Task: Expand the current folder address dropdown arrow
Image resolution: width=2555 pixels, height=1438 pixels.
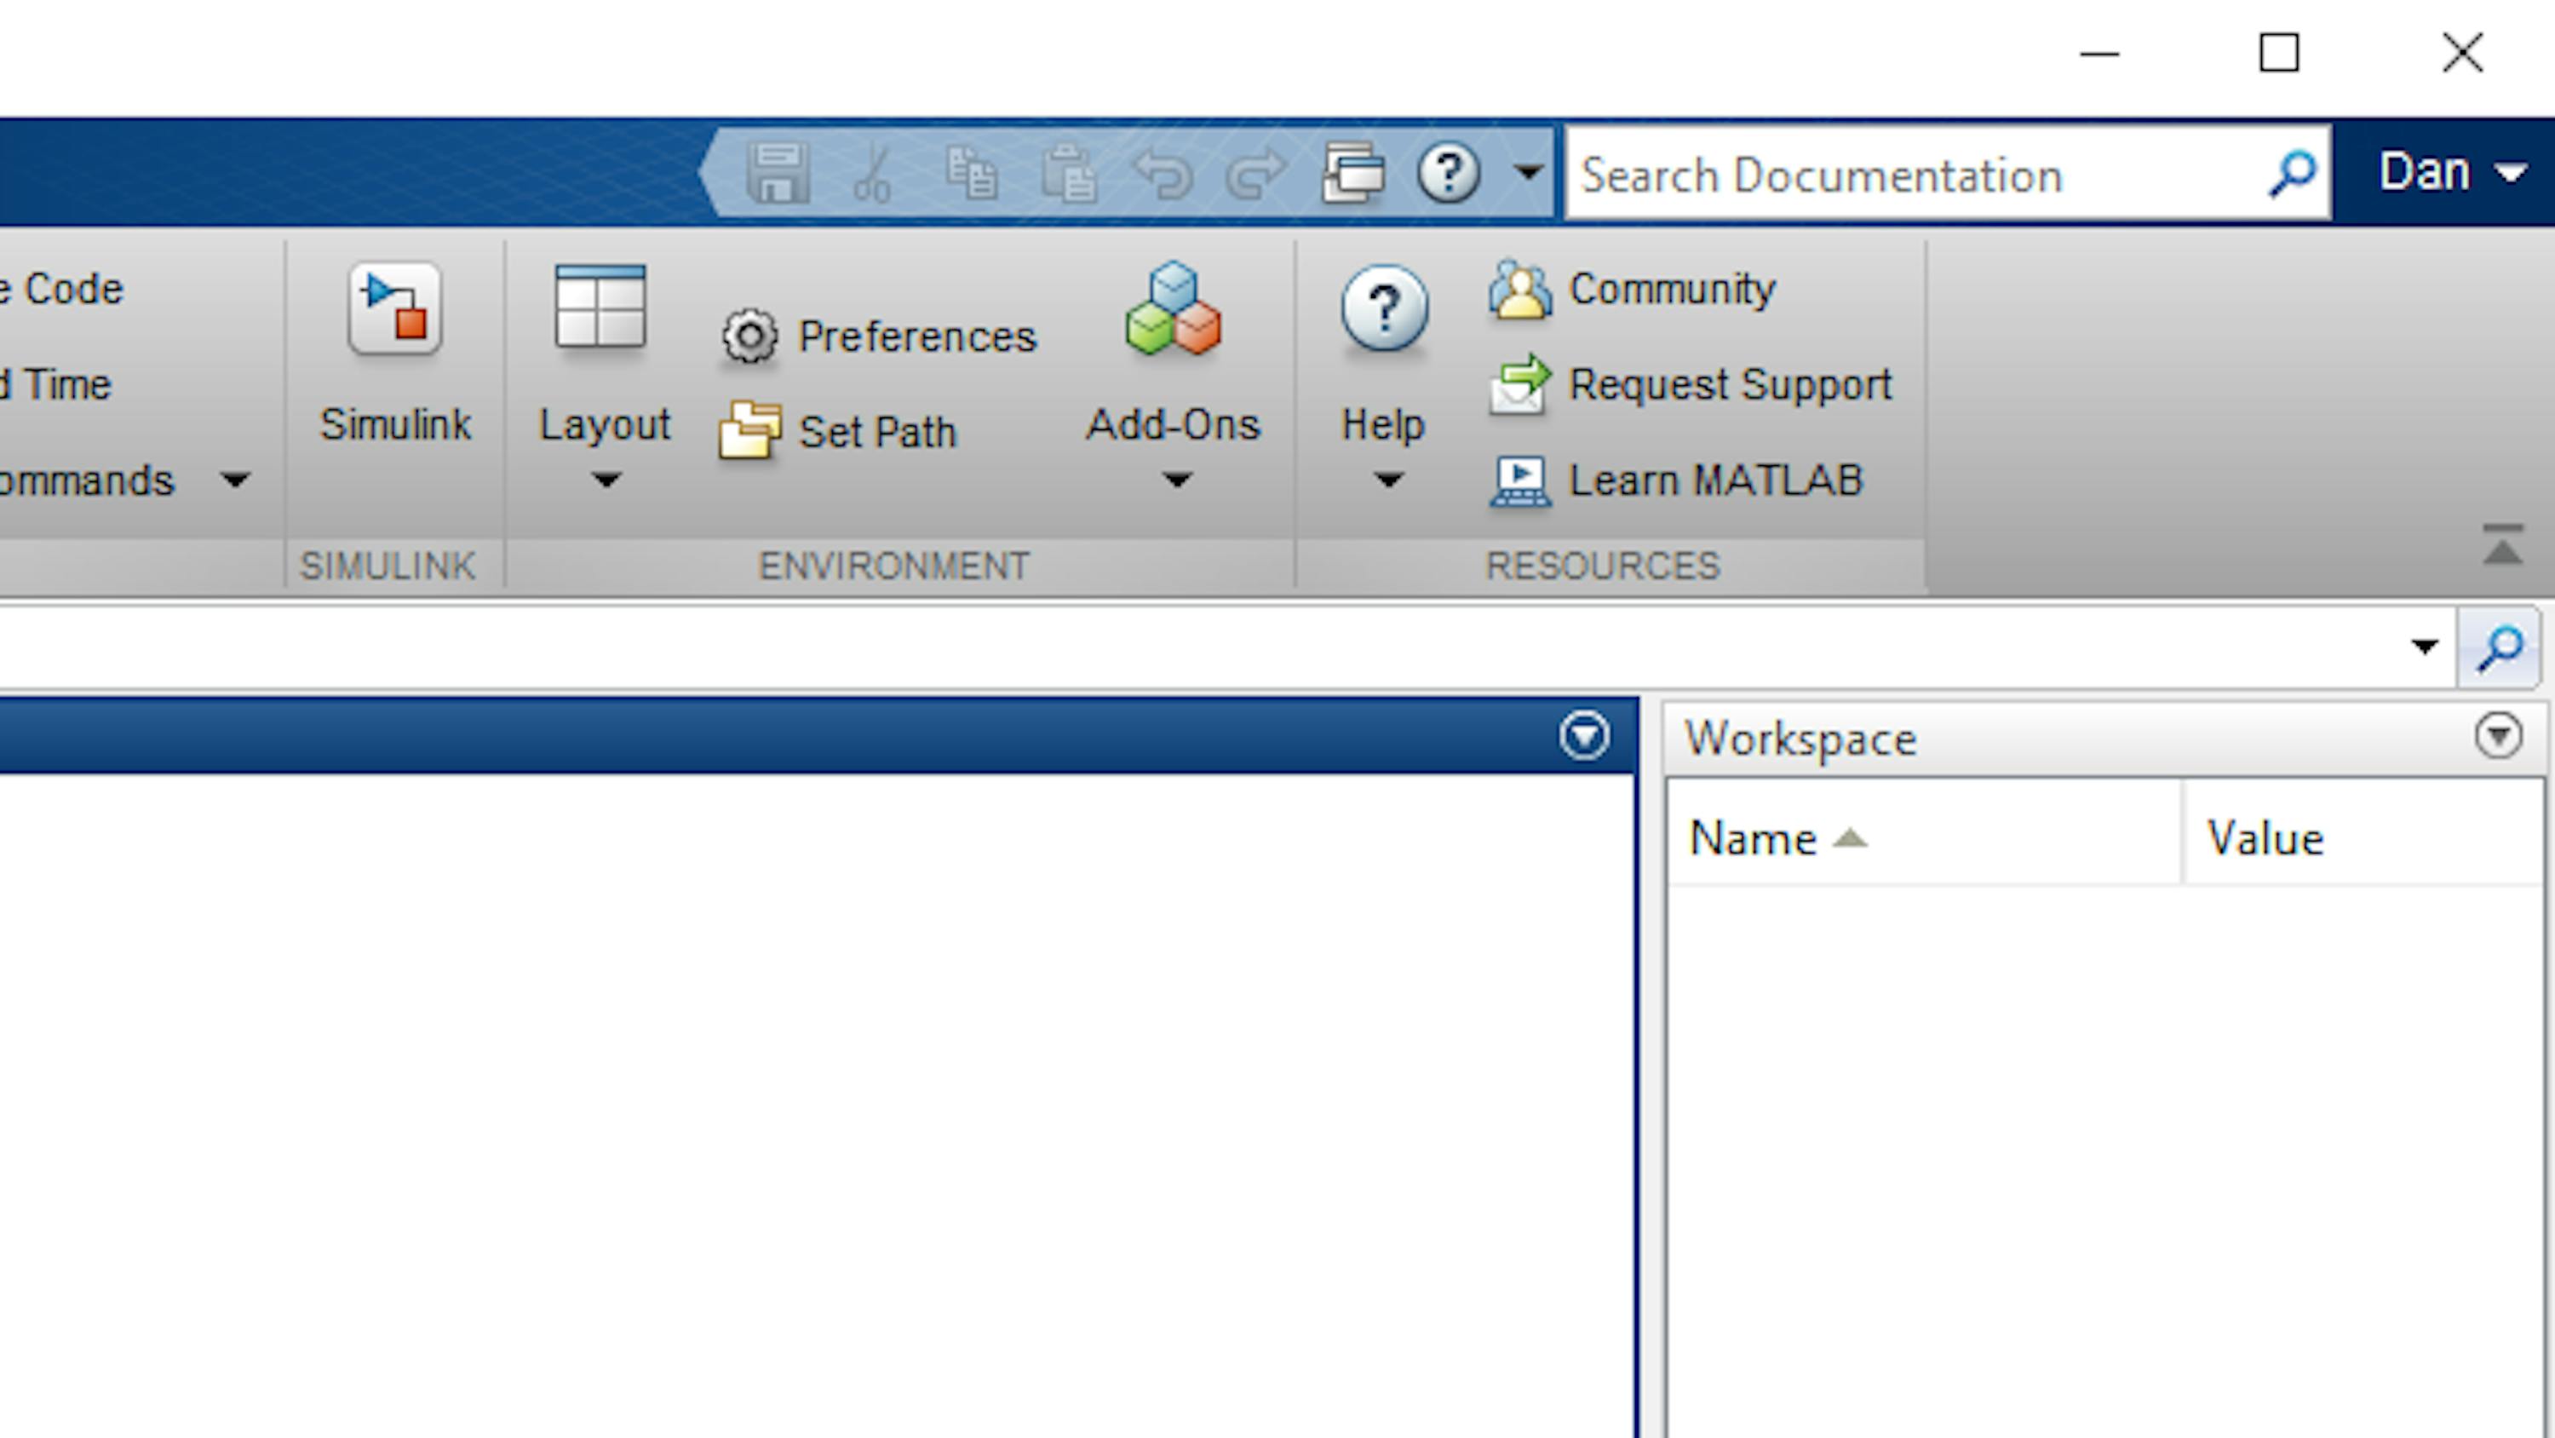Action: [2424, 647]
